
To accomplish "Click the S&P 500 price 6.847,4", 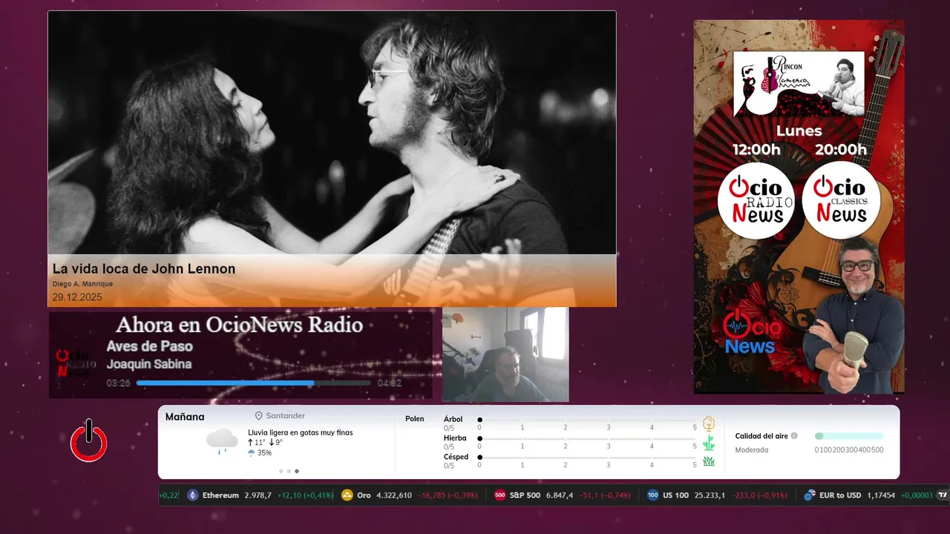I will pos(560,495).
